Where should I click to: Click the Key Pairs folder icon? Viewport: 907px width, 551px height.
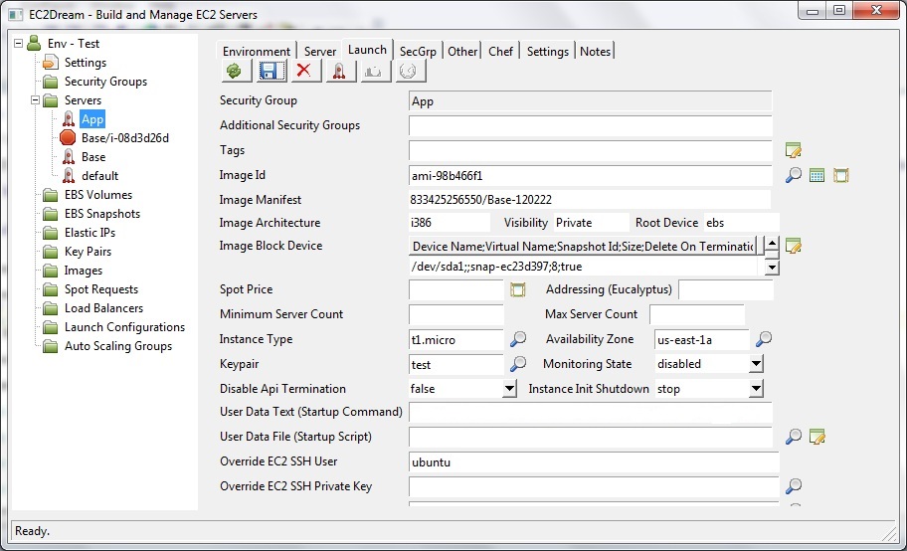51,252
